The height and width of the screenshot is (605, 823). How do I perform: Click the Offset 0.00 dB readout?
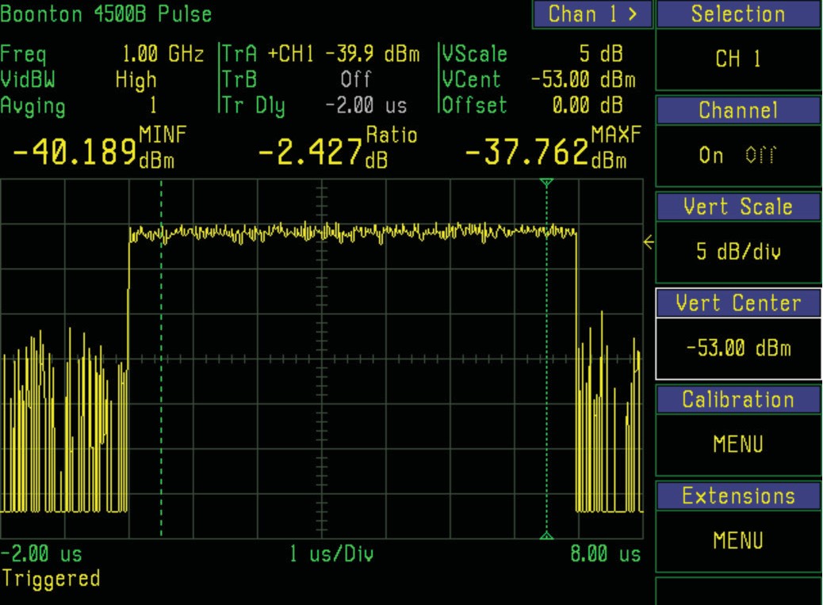(532, 106)
